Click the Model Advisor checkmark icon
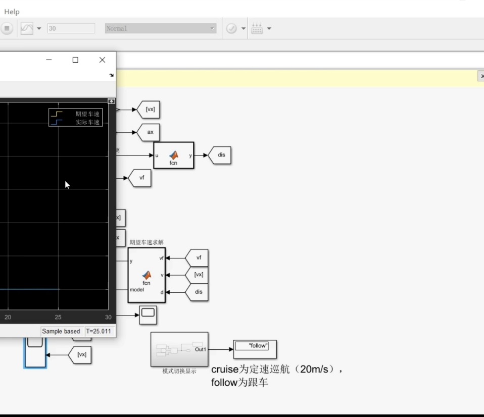 (x=231, y=28)
